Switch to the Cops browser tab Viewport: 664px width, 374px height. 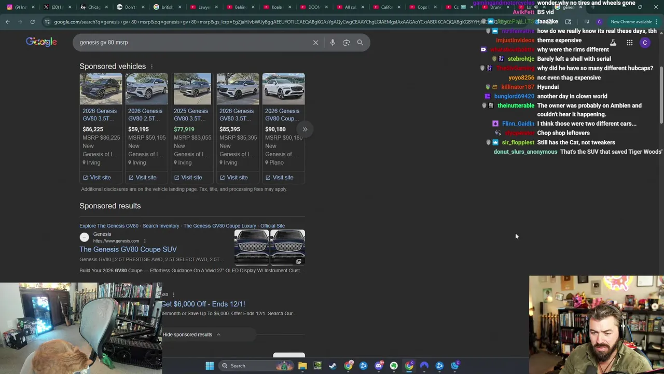(422, 7)
